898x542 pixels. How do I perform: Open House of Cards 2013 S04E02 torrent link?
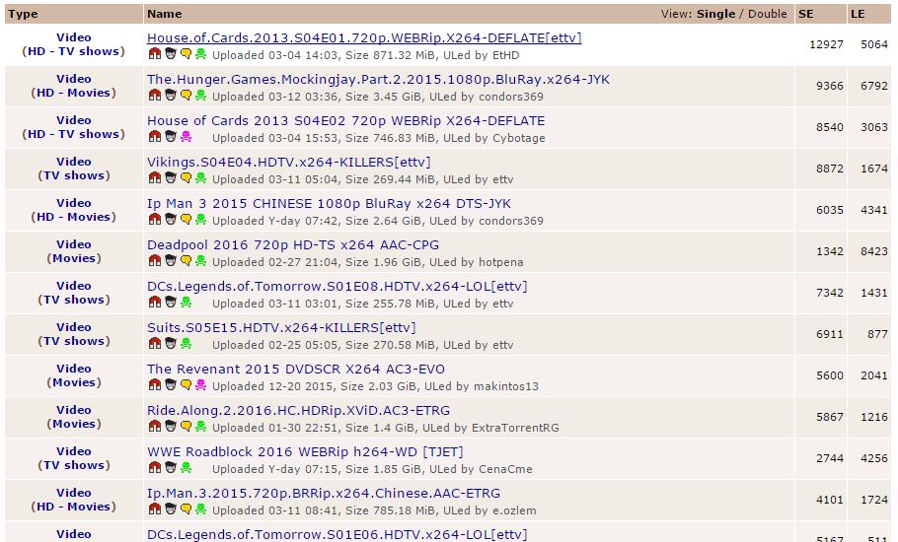tap(346, 120)
